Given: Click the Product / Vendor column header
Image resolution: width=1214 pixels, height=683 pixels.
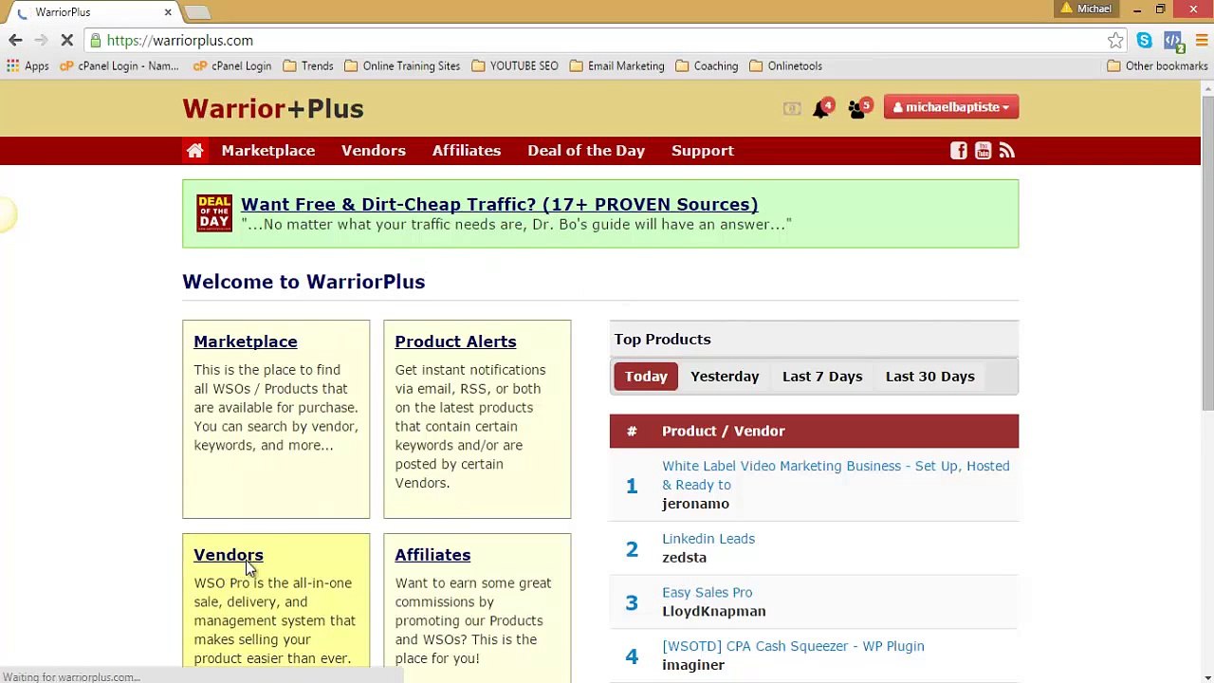Looking at the screenshot, I should pyautogui.click(x=724, y=431).
